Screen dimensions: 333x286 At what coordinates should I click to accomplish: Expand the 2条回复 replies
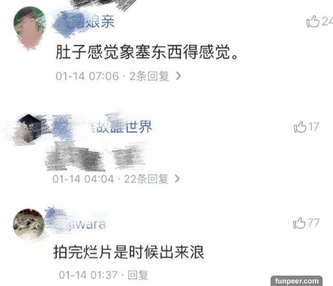pyautogui.click(x=149, y=76)
